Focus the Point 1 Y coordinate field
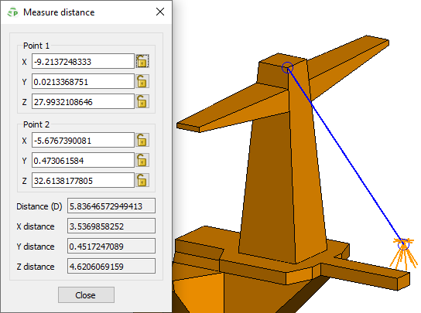Image resolution: width=421 pixels, height=313 pixels. pos(83,81)
